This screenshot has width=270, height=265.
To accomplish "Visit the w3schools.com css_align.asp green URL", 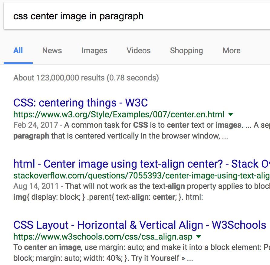I will click(x=103, y=237).
